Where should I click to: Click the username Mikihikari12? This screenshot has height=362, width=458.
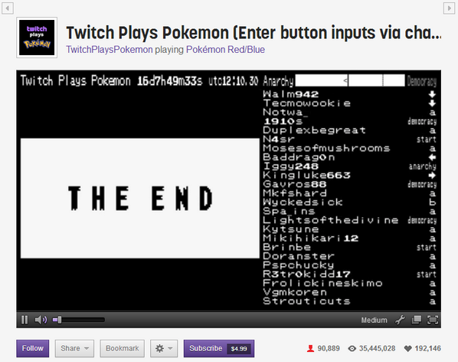coord(310,239)
